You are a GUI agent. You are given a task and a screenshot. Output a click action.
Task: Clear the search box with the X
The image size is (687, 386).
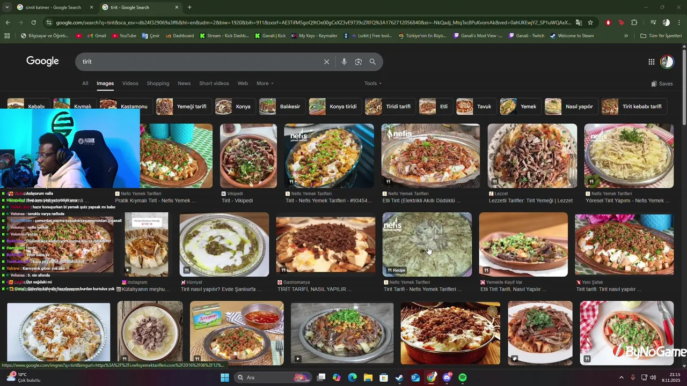point(326,62)
